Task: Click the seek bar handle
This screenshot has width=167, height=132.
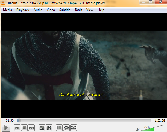Action: [19, 120]
